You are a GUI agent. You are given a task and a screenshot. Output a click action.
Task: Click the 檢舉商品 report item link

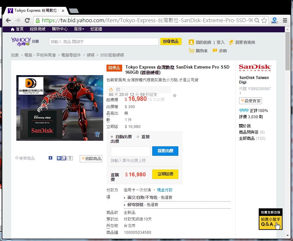pyautogui.click(x=25, y=158)
